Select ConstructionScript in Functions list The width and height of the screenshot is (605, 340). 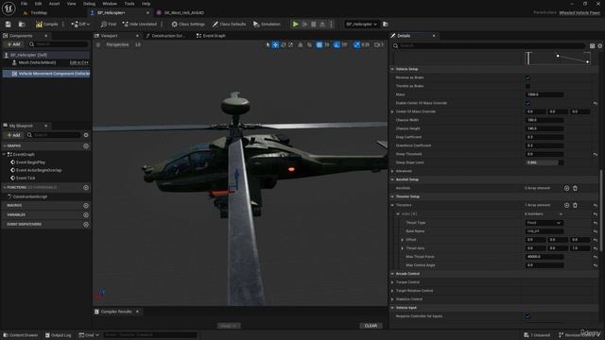click(x=29, y=196)
